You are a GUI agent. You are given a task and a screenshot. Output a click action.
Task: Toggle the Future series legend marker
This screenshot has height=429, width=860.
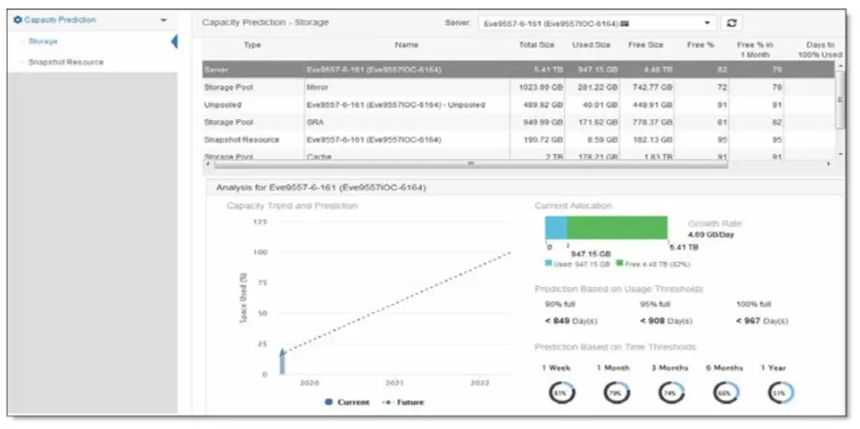click(388, 402)
